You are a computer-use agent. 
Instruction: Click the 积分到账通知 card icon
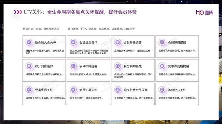tap(29, 66)
